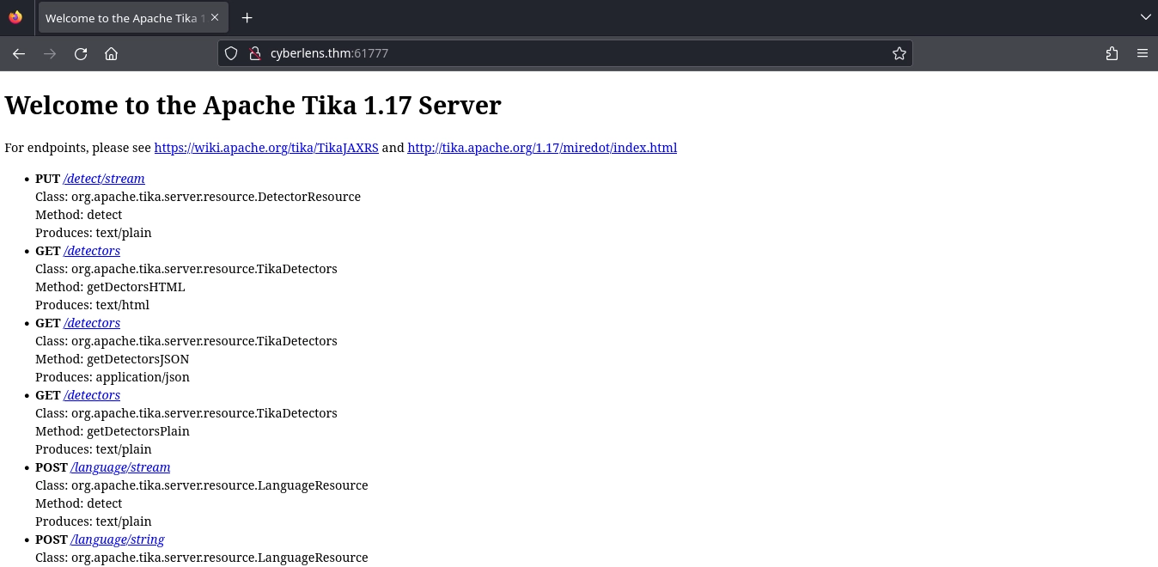Open the miredot index.html link
The width and height of the screenshot is (1158, 567).
point(541,148)
